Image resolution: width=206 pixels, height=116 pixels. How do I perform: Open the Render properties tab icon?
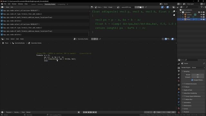(179, 68)
